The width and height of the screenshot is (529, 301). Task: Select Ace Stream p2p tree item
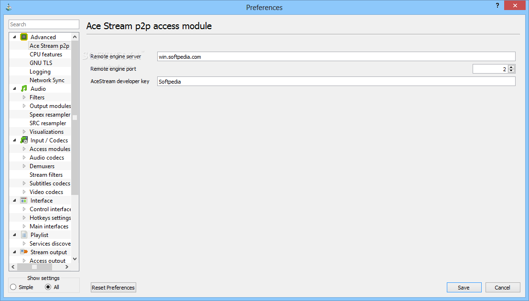49,45
